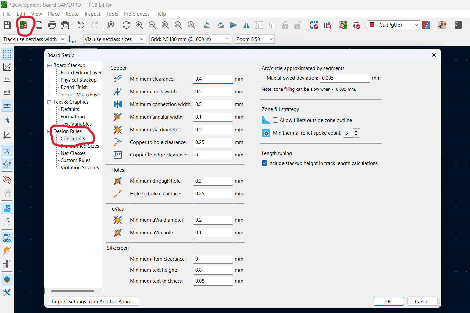
Task: Undo the last edit
Action: (x=81, y=25)
